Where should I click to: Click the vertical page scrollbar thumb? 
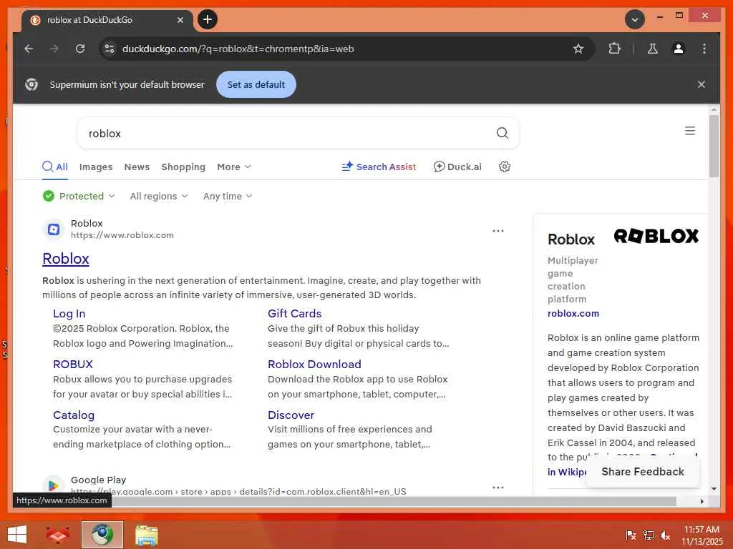(714, 146)
